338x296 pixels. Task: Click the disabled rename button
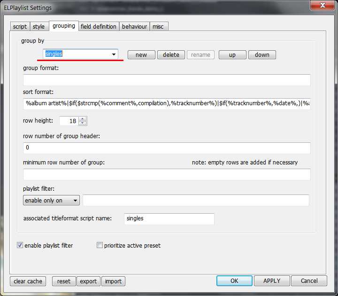[200, 55]
